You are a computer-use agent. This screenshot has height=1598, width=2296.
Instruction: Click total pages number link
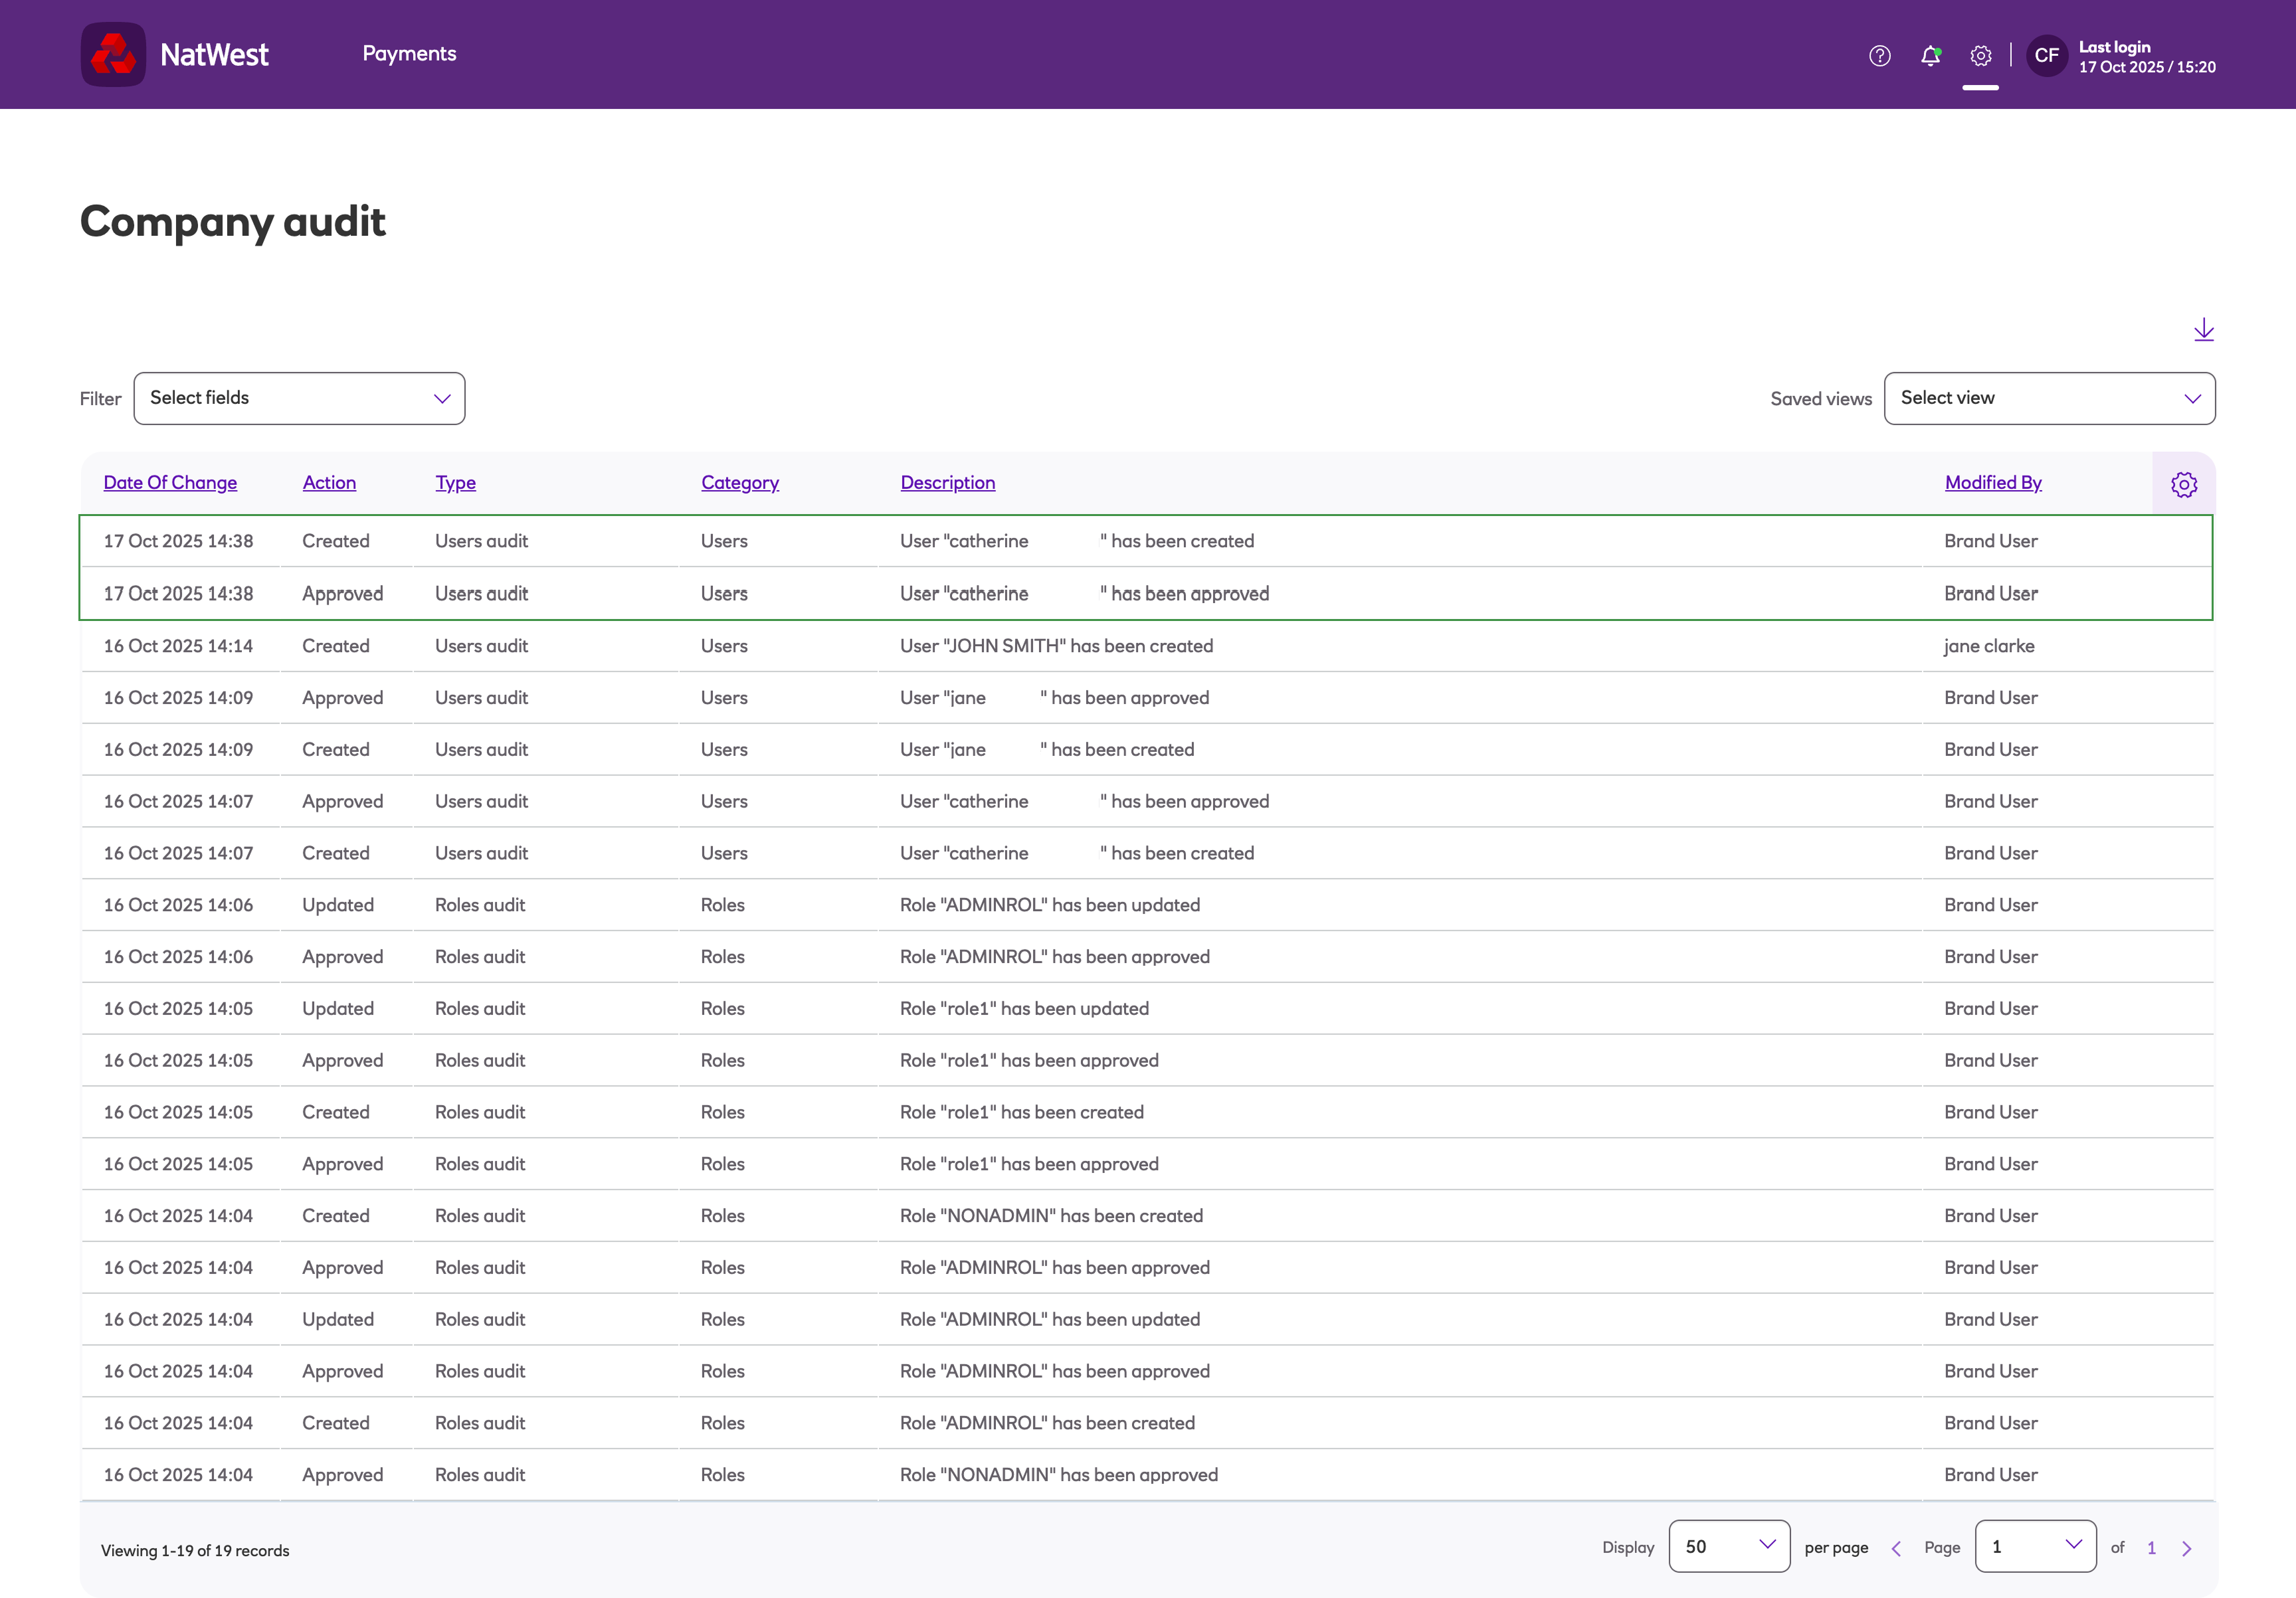(2151, 1548)
